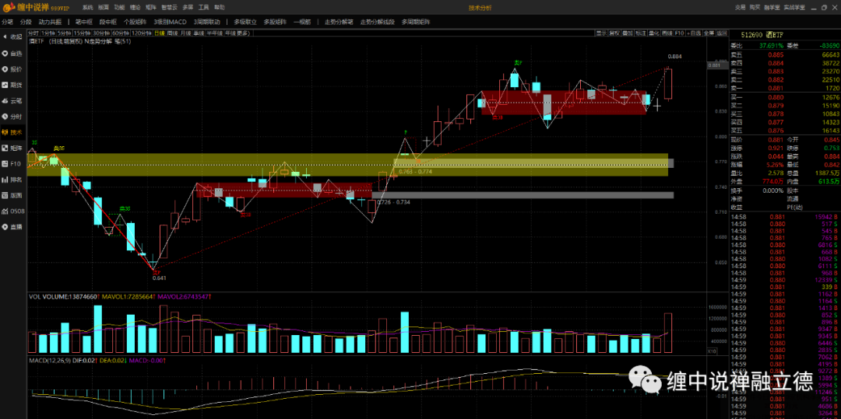Switch to 60分钟 period tab
The width and height of the screenshot is (841, 419).
point(121,33)
